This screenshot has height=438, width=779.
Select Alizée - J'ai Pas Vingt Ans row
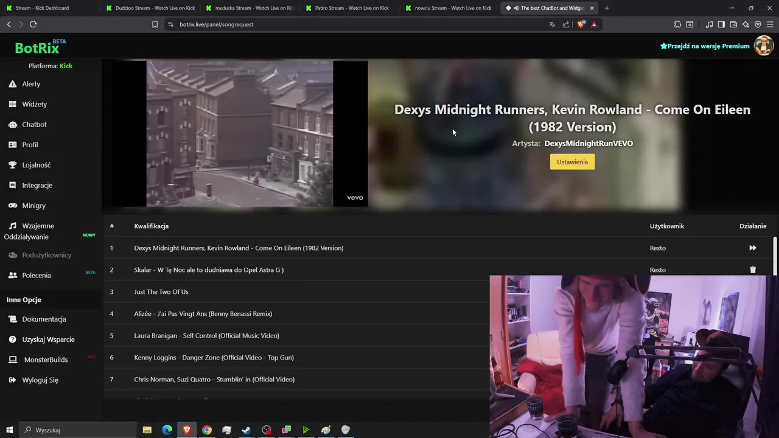point(296,313)
